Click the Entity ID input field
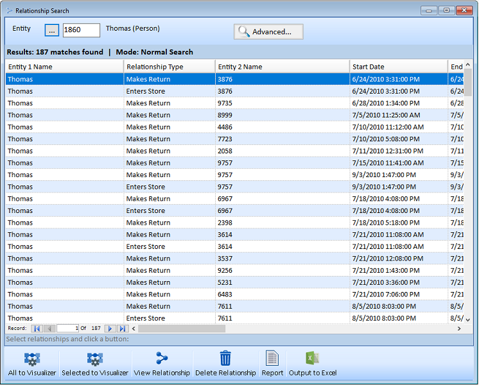The width and height of the screenshot is (479, 385). [81, 30]
